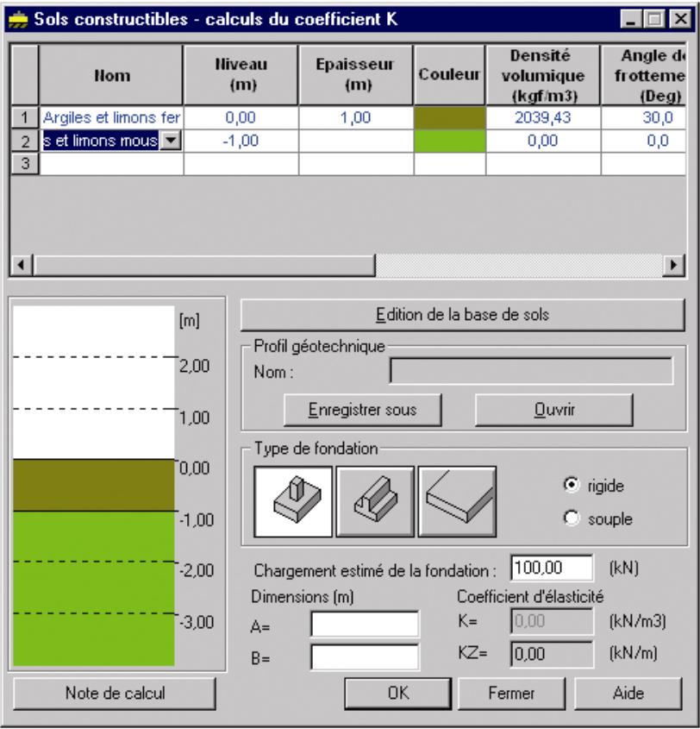
Task: Click the cell 'Argiles et limons fer'
Action: click(111, 117)
